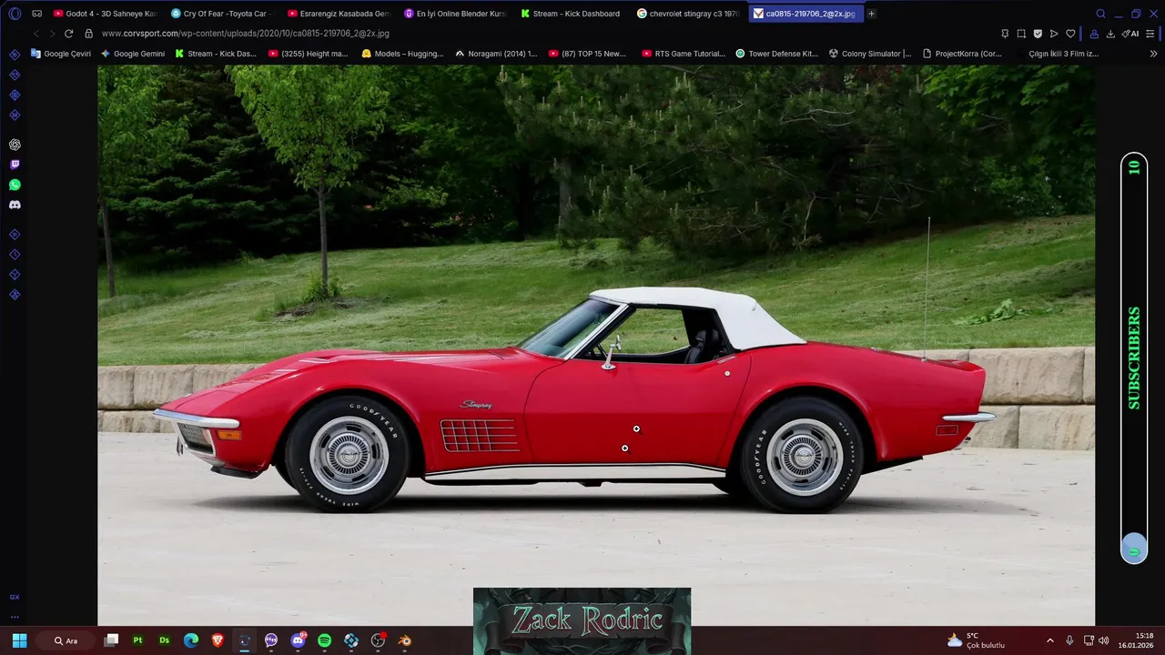Open (87) TOP 15 New... bookmark

pyautogui.click(x=587, y=54)
